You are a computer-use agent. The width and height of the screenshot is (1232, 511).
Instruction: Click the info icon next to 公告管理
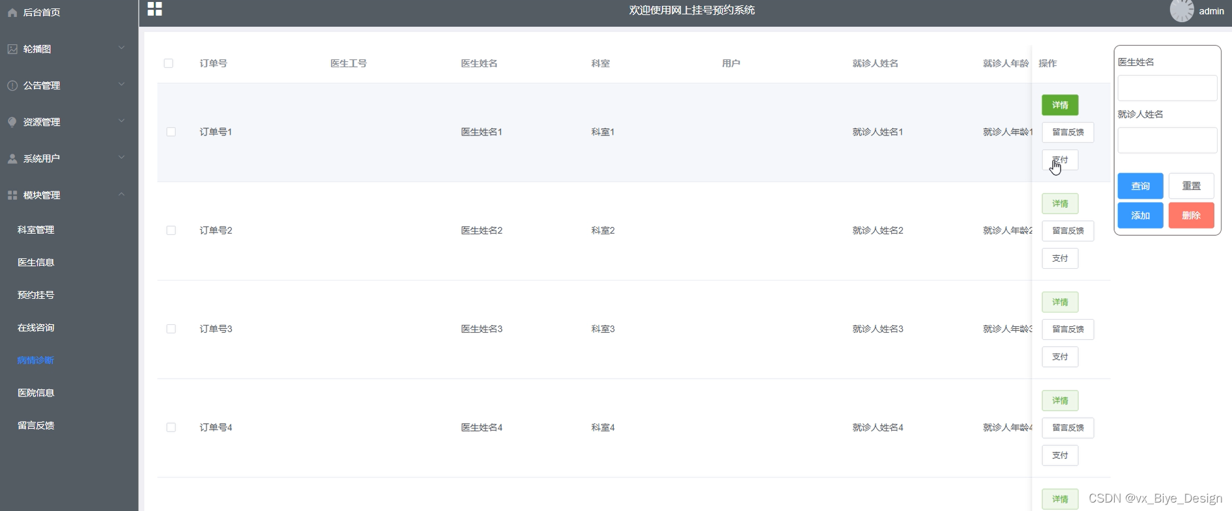[x=12, y=85]
